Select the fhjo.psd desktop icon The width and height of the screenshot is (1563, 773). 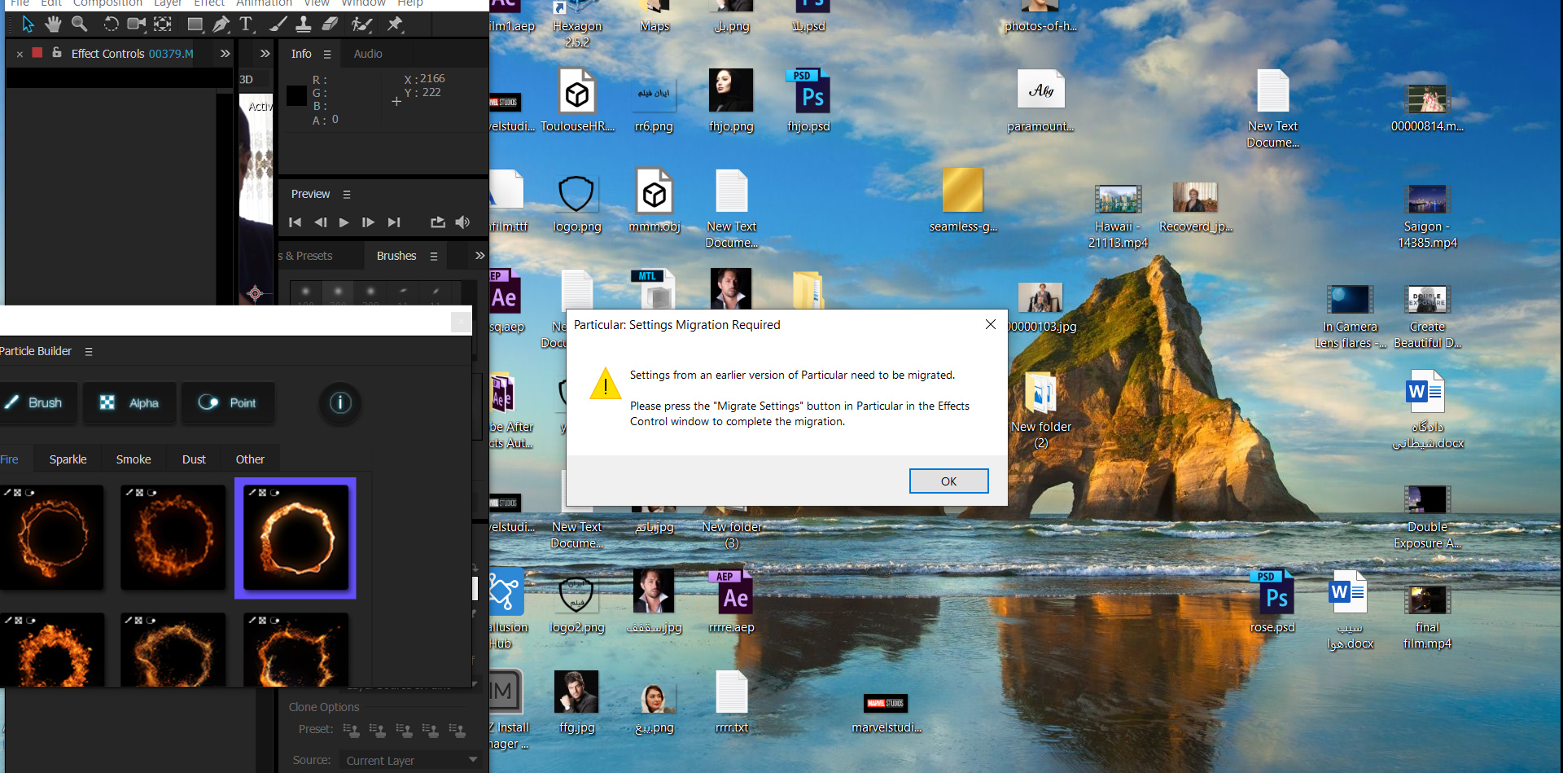(x=809, y=101)
